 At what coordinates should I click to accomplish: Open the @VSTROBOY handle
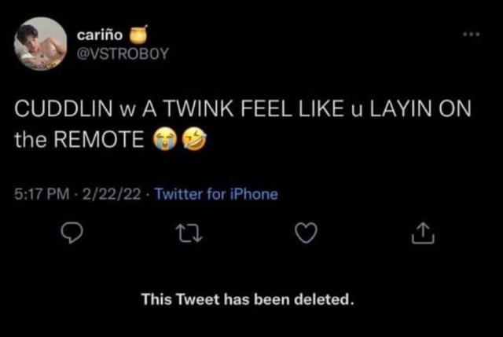point(123,53)
